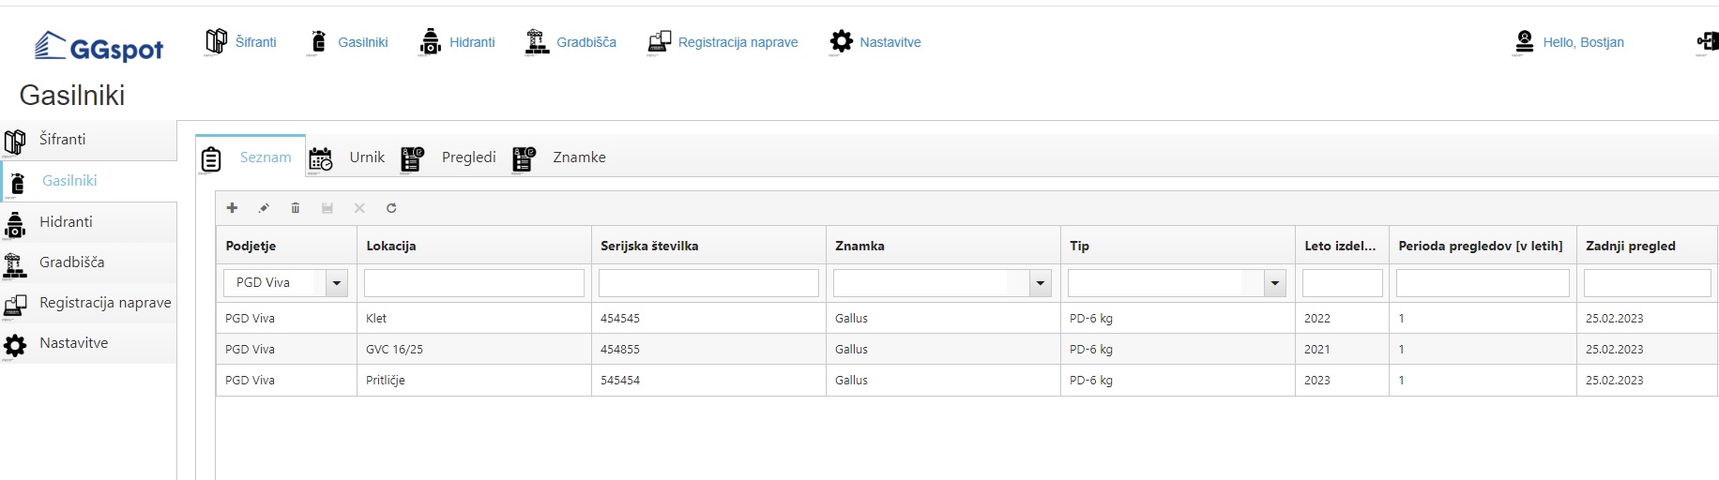
Task: Click the refresh grid icon
Action: pyautogui.click(x=391, y=208)
